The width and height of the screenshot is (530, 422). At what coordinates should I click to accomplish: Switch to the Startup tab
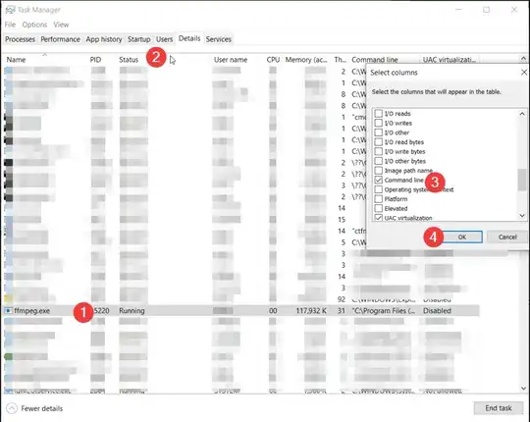click(x=139, y=39)
